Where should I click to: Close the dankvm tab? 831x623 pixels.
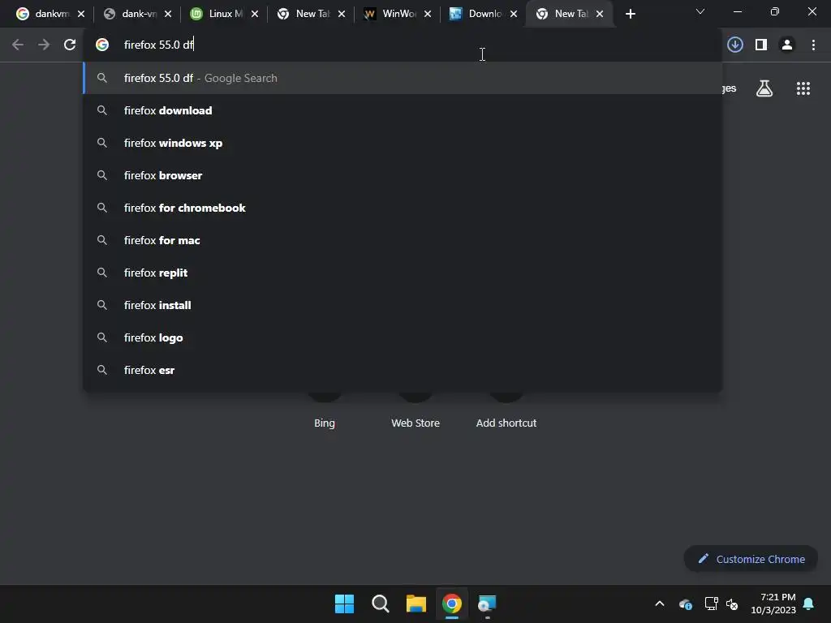pyautogui.click(x=81, y=15)
